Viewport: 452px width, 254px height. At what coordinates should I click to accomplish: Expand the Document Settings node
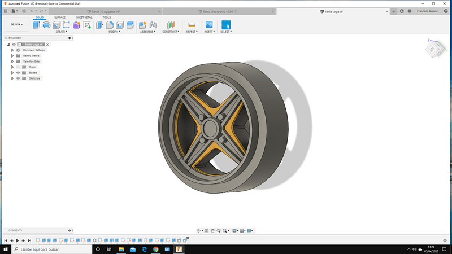click(12, 50)
